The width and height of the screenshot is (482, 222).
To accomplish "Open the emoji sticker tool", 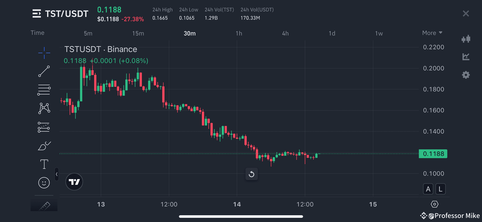I will 44,183.
